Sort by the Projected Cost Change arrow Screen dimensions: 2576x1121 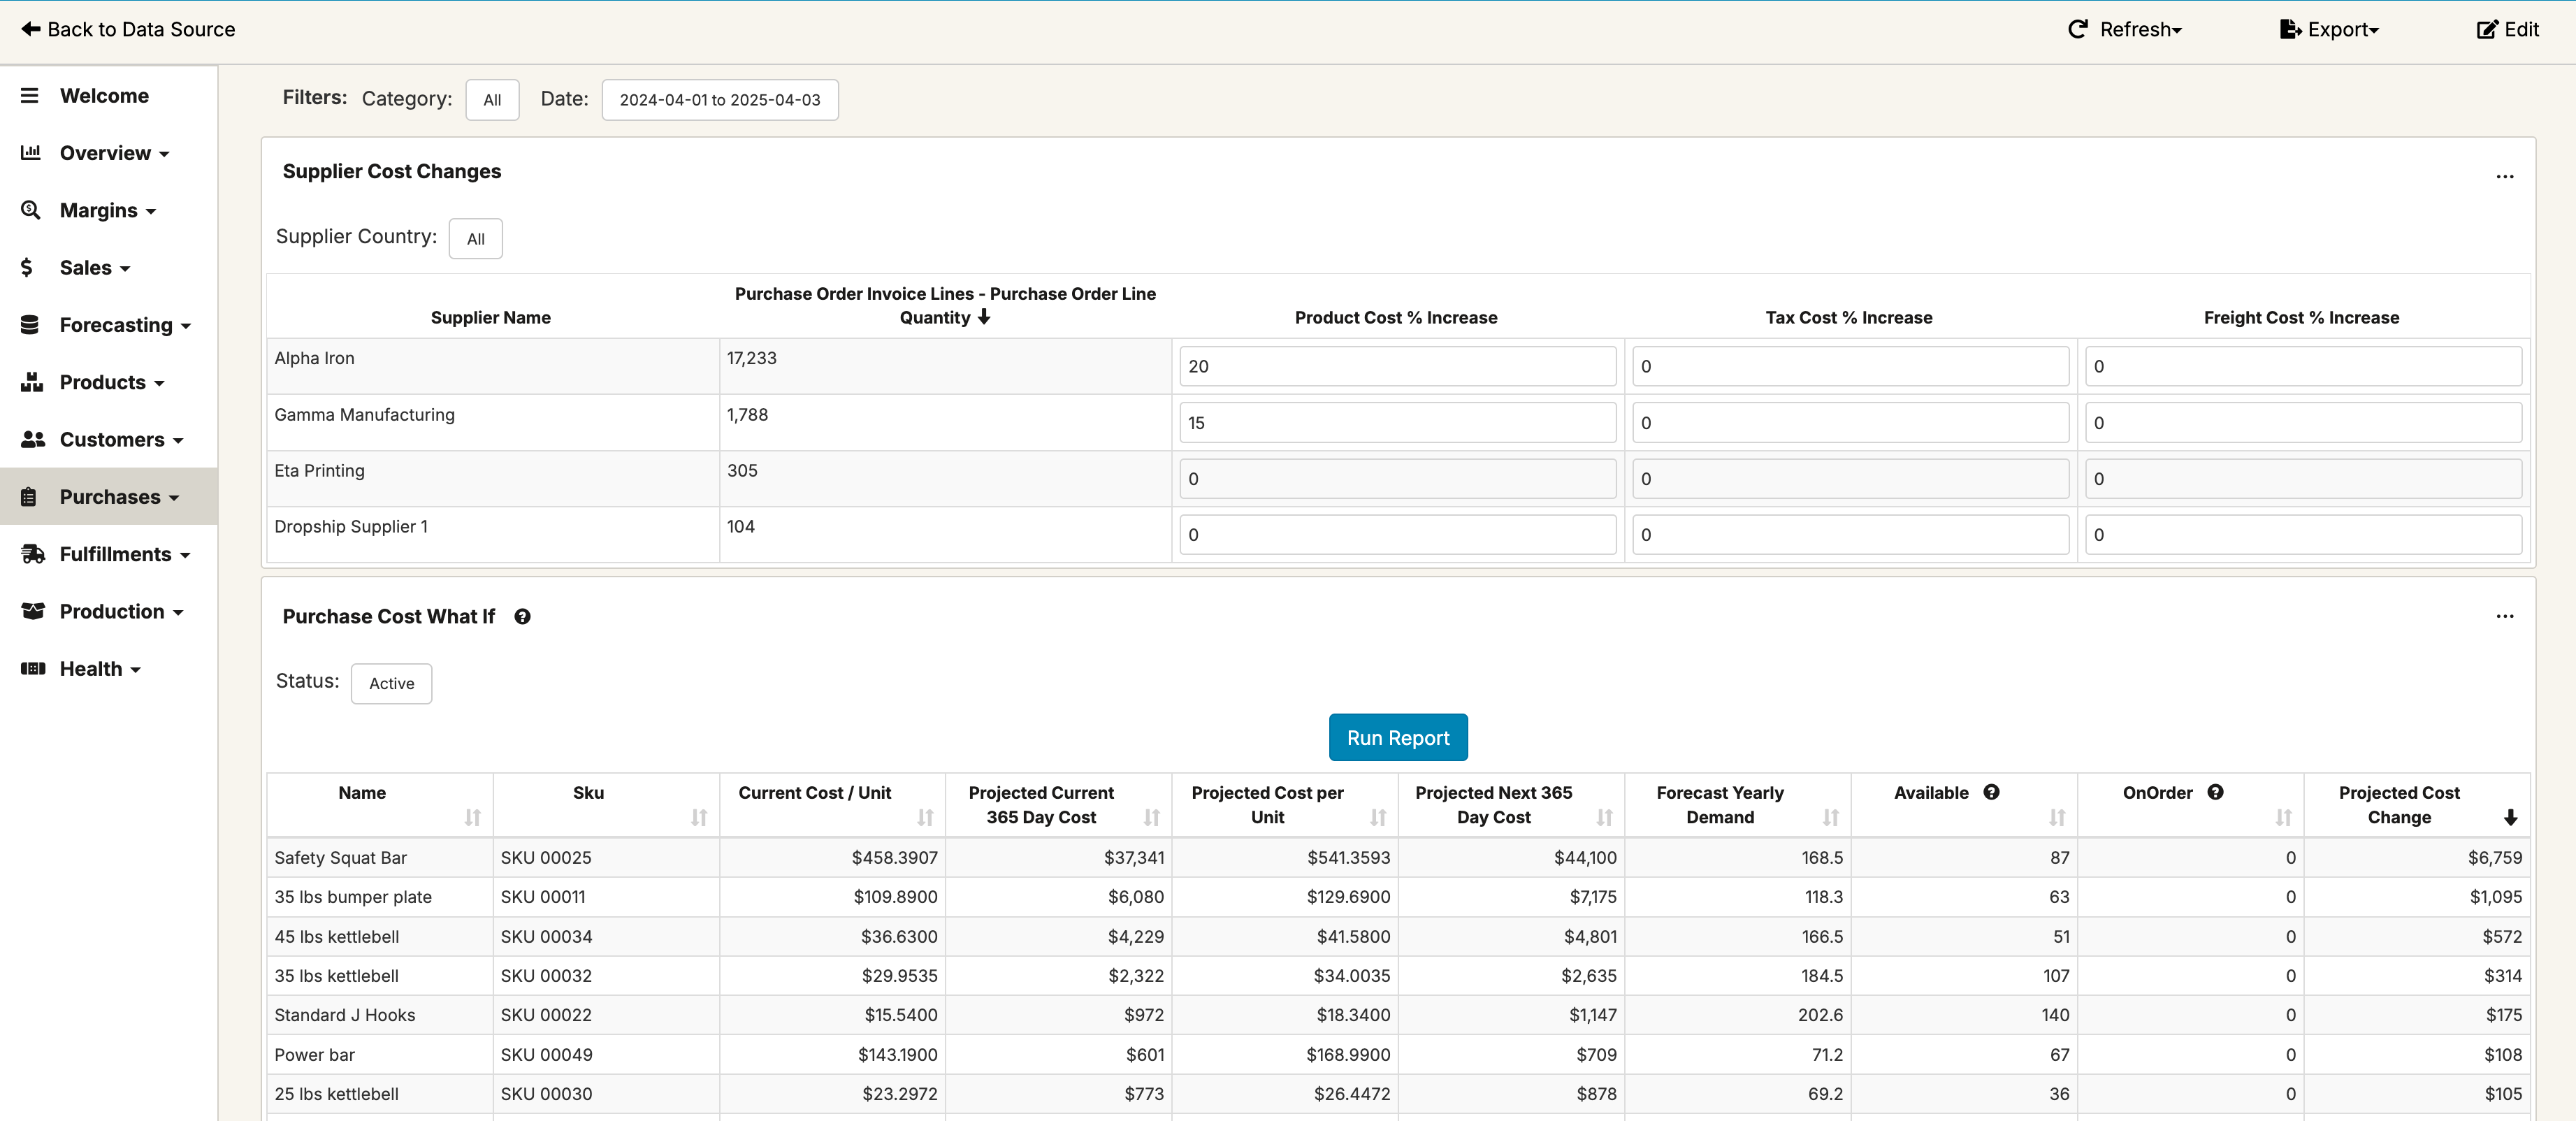coord(2510,818)
